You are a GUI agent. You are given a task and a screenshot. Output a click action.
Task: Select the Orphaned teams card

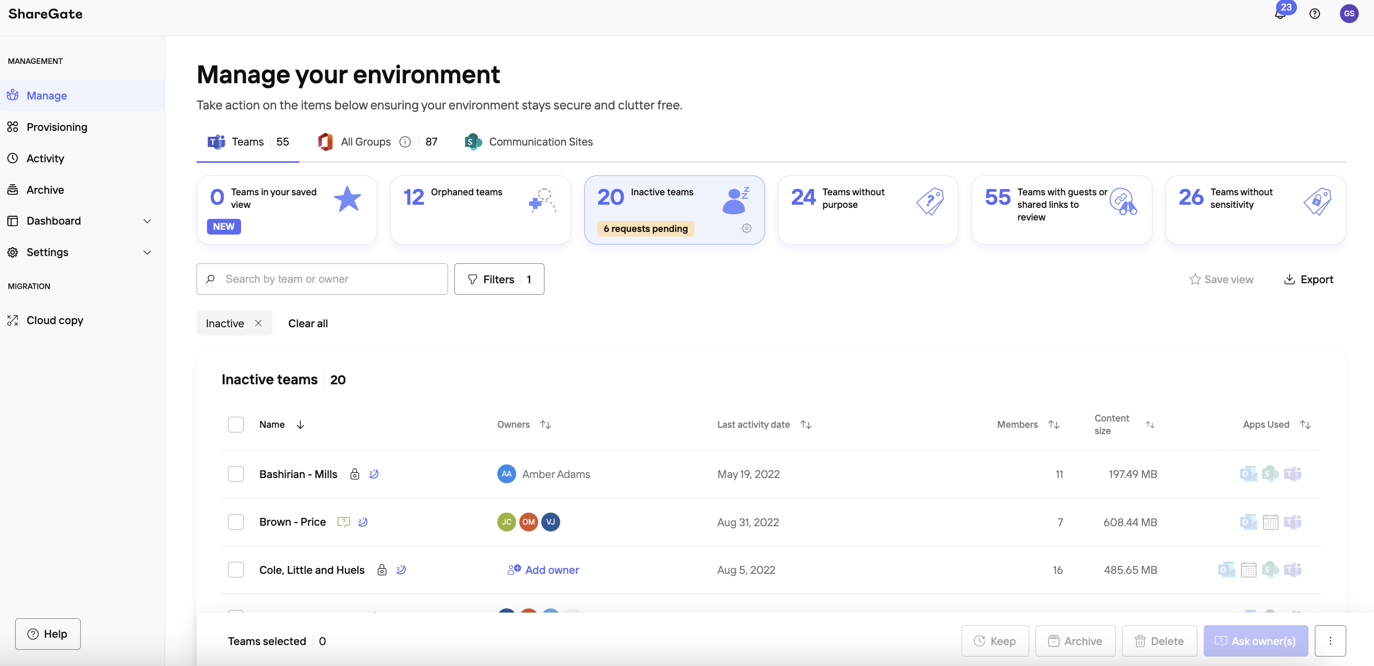(x=480, y=210)
